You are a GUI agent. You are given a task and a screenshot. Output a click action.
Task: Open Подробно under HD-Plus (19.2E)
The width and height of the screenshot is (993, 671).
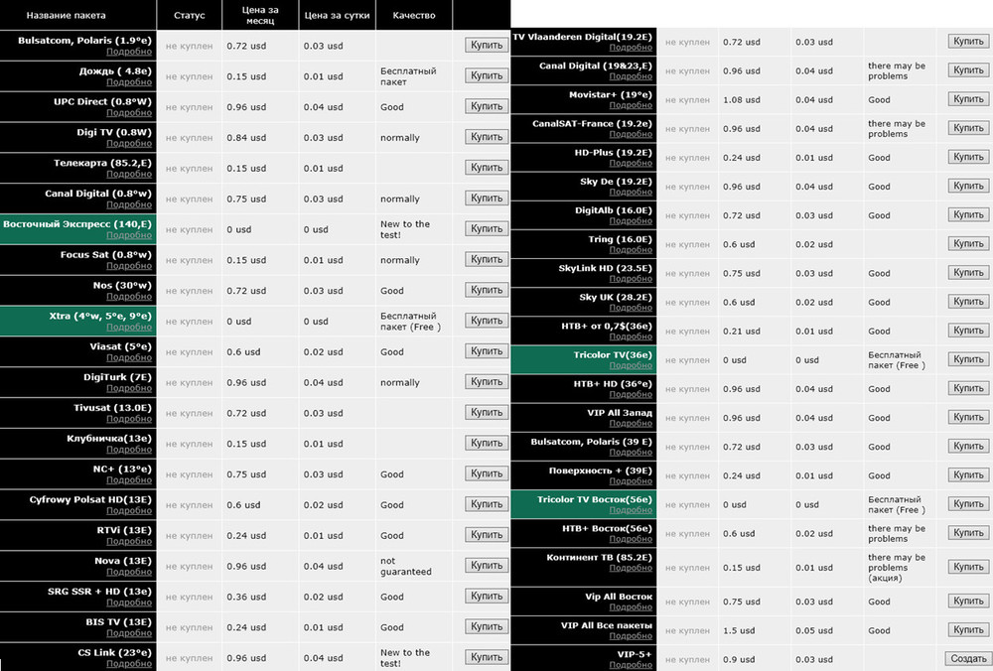[631, 164]
